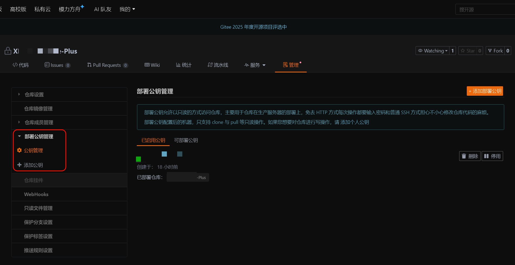Open the Watching dropdown arrow
Screen dimensions: 515x265
446,51
